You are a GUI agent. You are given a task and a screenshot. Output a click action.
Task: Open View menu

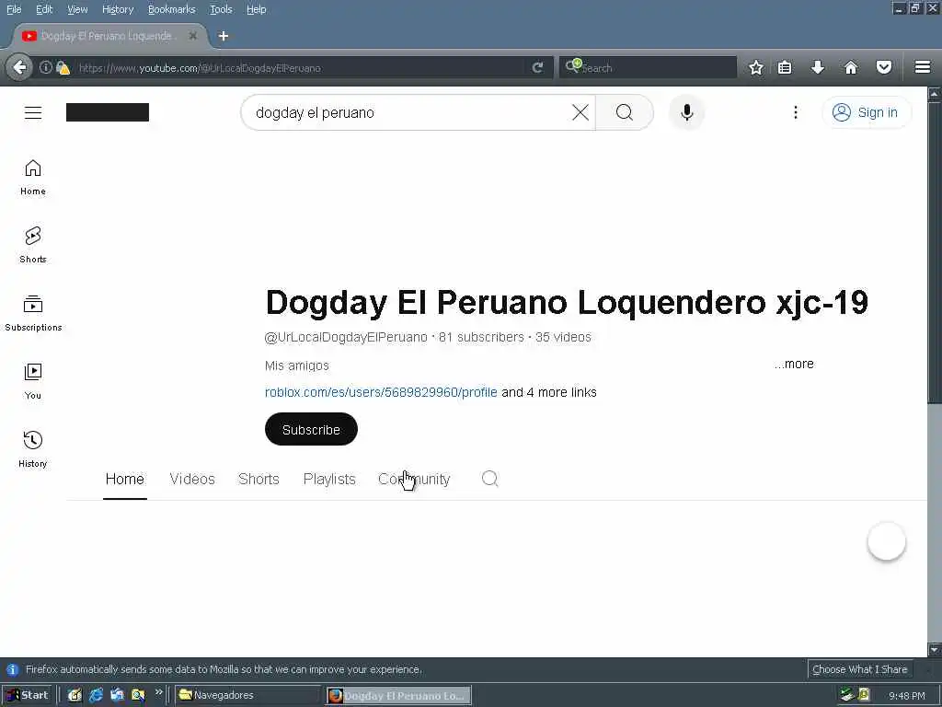click(77, 9)
